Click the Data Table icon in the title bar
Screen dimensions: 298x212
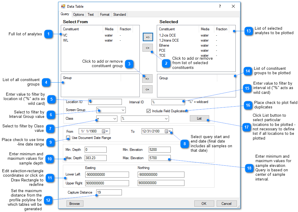[x=63, y=6]
